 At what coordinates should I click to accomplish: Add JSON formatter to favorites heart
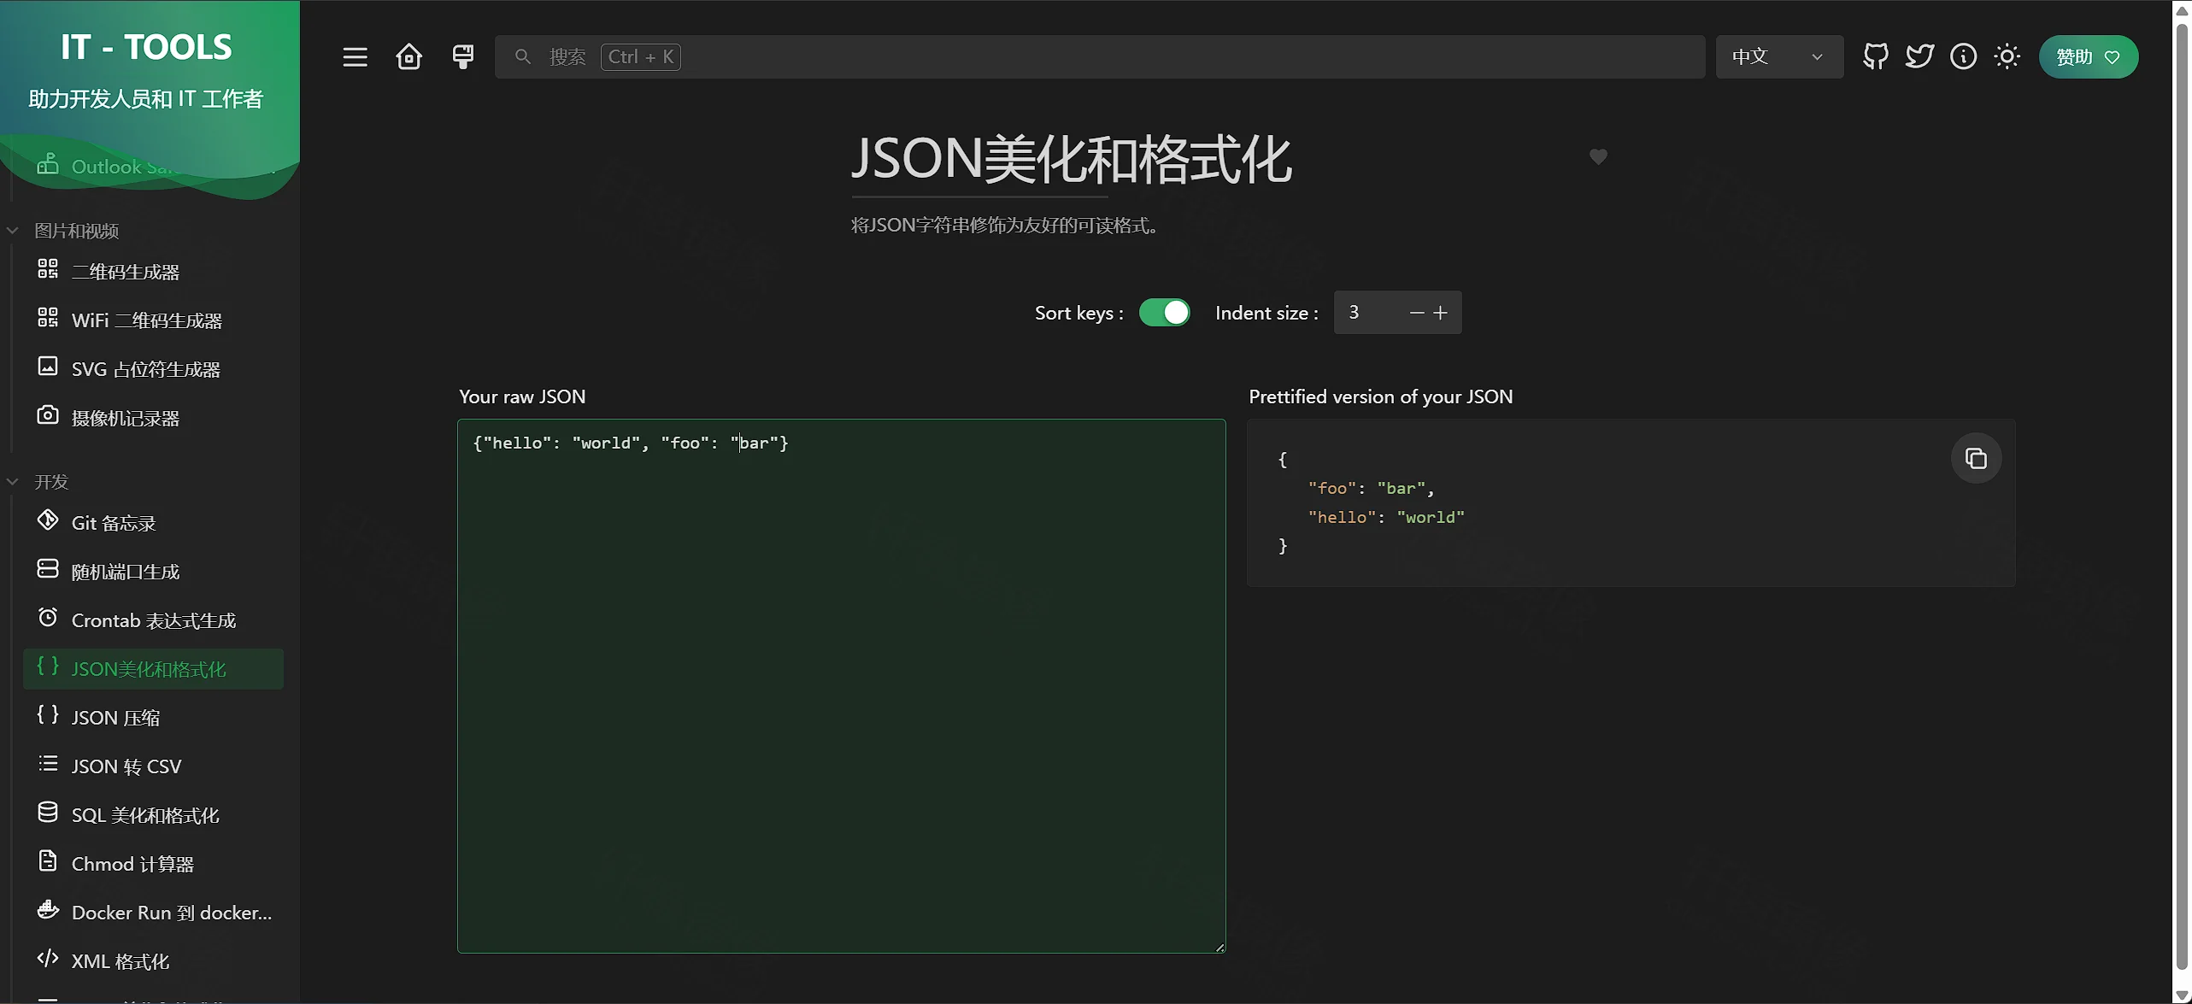click(x=1597, y=157)
